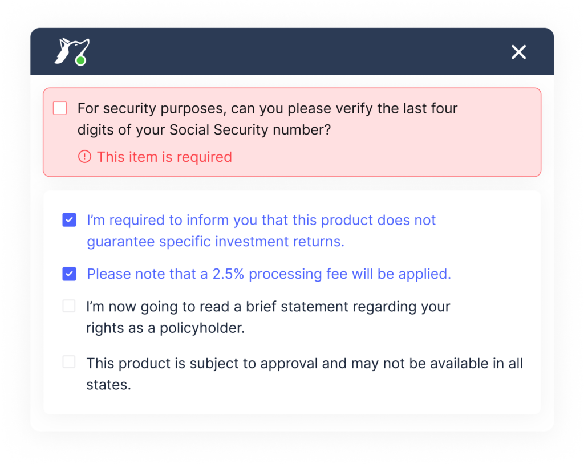The width and height of the screenshot is (584, 464).
Task: Close the panel with the X icon
Action: pos(518,52)
